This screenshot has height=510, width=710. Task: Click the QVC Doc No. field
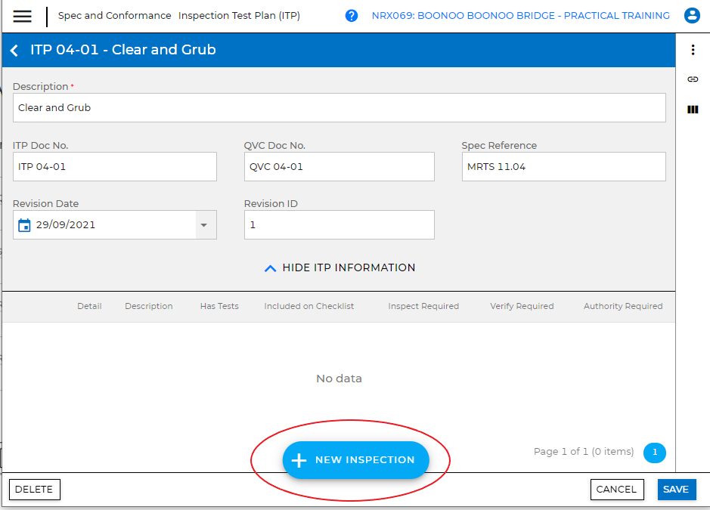click(x=339, y=167)
